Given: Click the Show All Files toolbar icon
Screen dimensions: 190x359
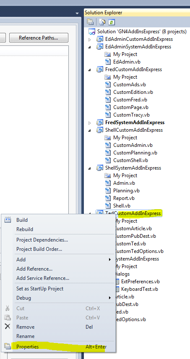Looking at the screenshot, I should (x=102, y=22).
